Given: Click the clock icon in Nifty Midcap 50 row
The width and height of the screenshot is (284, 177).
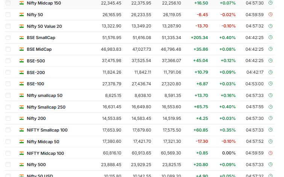Looking at the screenshot, I should point(270,141).
